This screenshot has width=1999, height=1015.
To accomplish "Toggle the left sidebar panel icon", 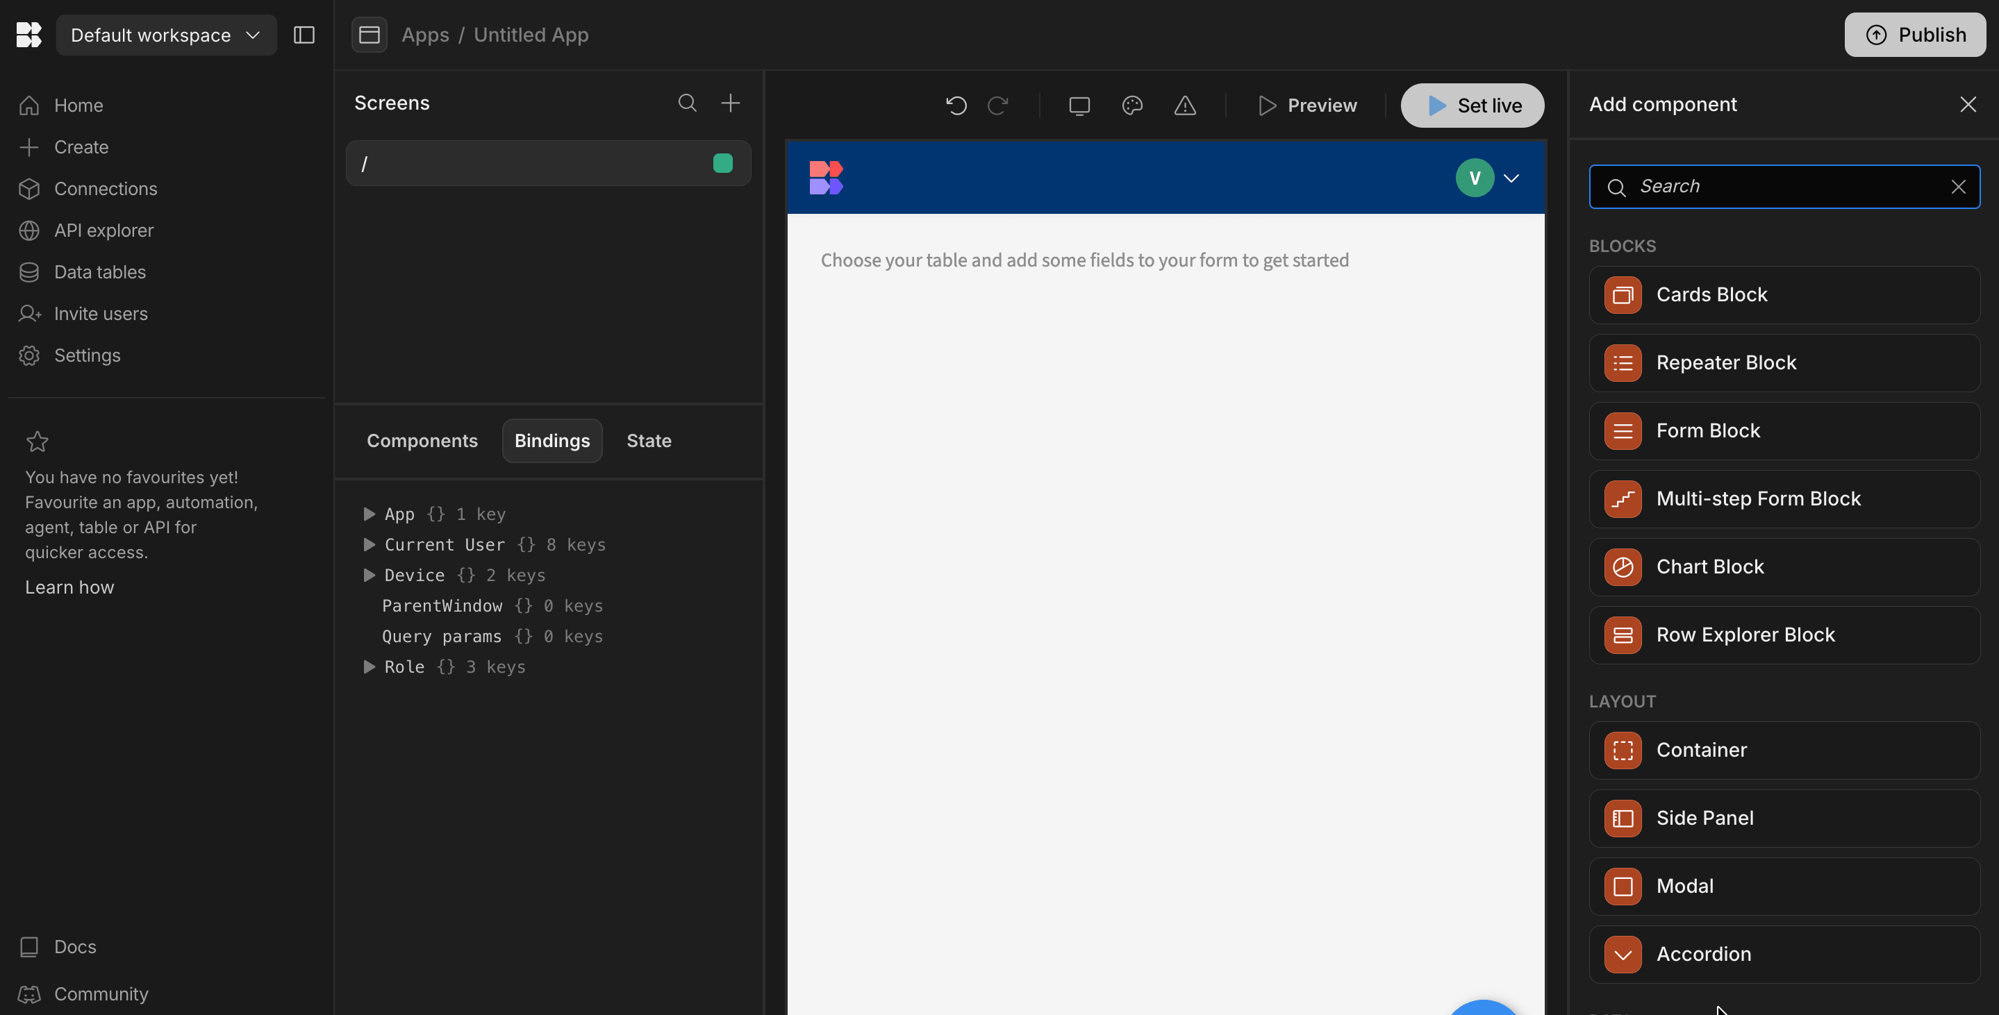I will [x=304, y=35].
